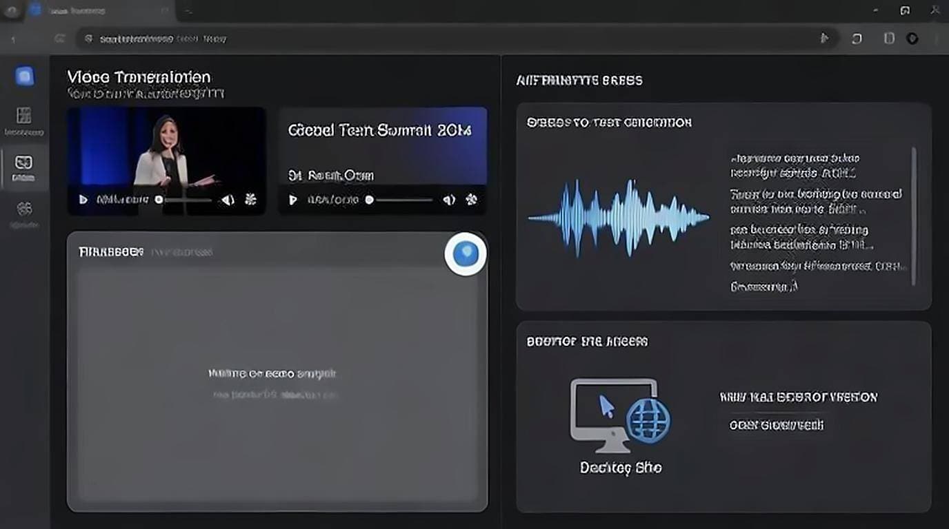Click the Video Translation page heading
Image resolution: width=949 pixels, height=529 pixels.
coord(139,77)
